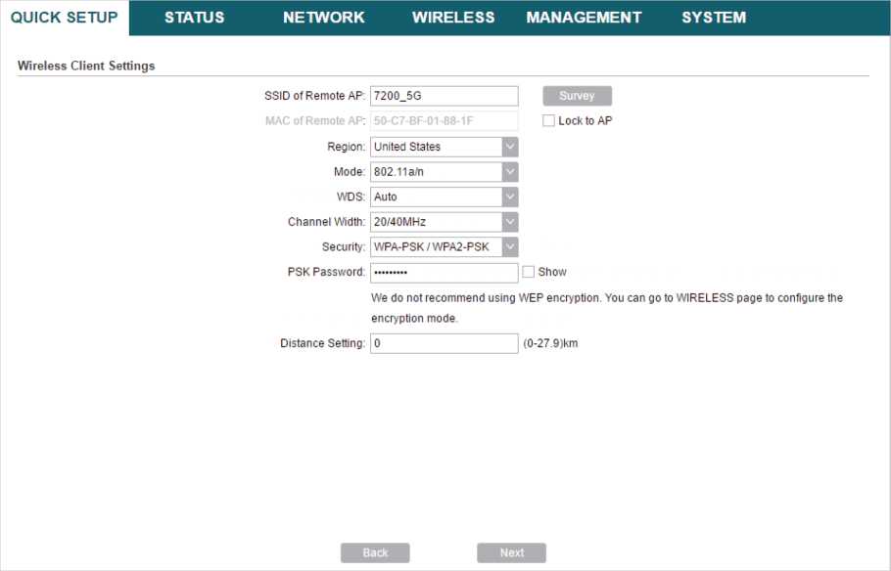Open the Mode dropdown list
The height and width of the screenshot is (571, 891).
pyautogui.click(x=444, y=172)
